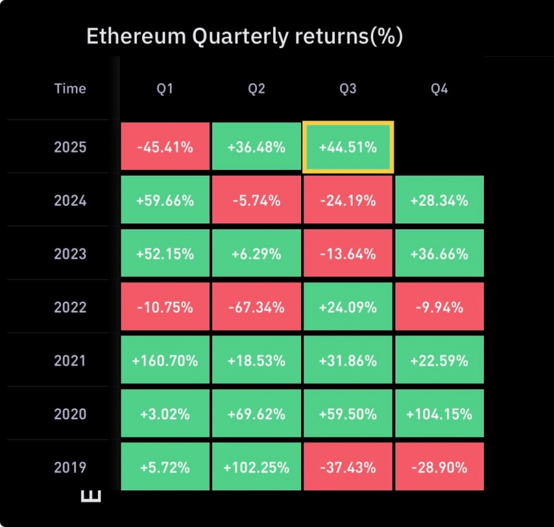
Task: Click the 2019 Q3 -37.43% cell
Action: (348, 467)
